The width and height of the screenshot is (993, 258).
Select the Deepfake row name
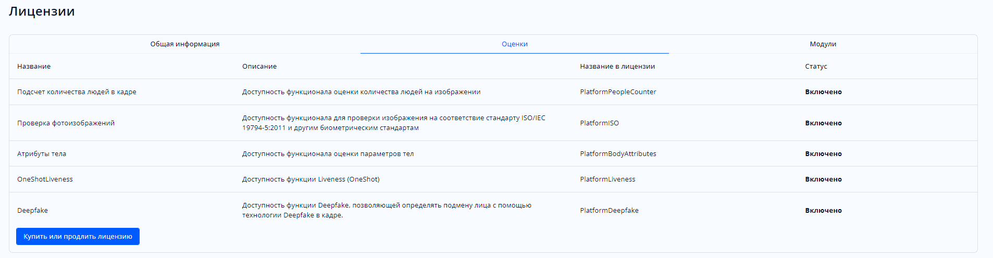pyautogui.click(x=32, y=211)
